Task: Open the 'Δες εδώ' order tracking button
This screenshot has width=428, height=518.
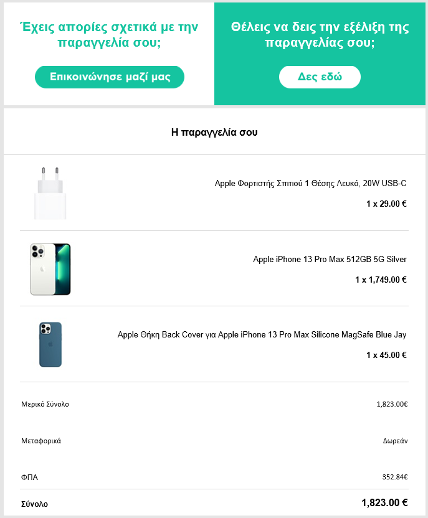Action: pyautogui.click(x=320, y=77)
